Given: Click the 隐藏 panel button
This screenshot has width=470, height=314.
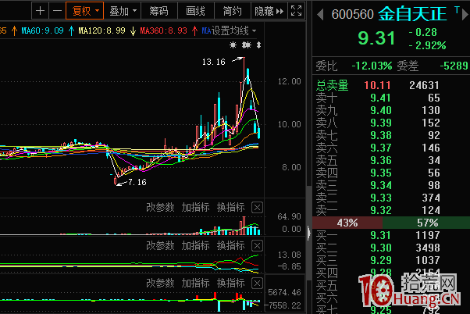Looking at the screenshot, I should click(269, 11).
